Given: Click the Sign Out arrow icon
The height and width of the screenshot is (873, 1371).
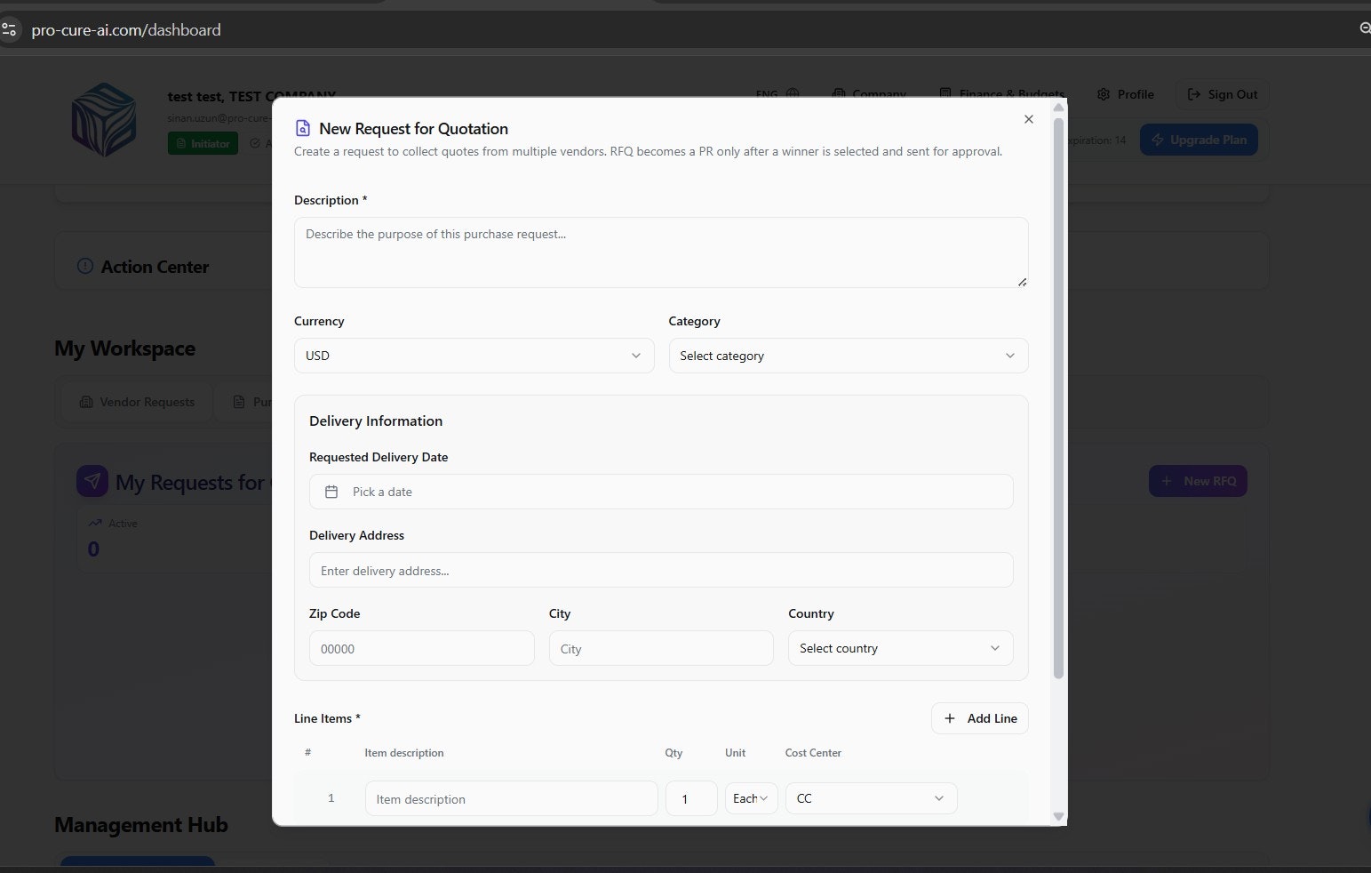Looking at the screenshot, I should (x=1194, y=94).
